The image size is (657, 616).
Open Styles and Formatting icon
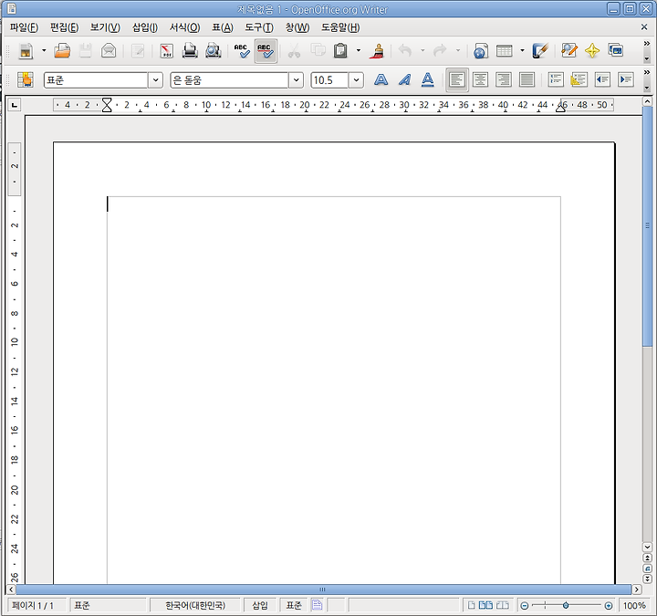[26, 79]
